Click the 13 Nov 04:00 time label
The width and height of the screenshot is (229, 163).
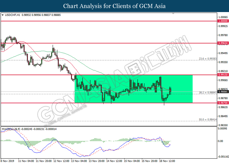click(79, 161)
